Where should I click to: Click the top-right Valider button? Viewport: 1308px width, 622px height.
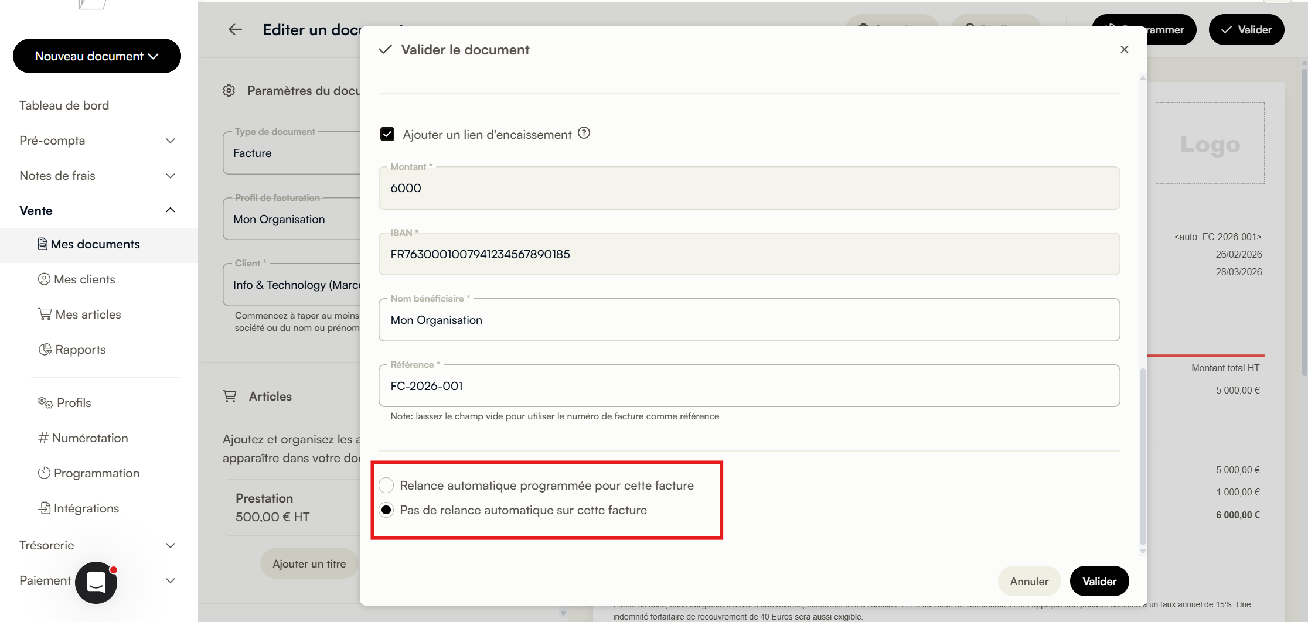pos(1246,30)
